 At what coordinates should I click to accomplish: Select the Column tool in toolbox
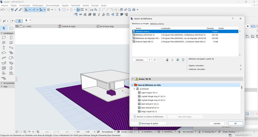(4, 48)
